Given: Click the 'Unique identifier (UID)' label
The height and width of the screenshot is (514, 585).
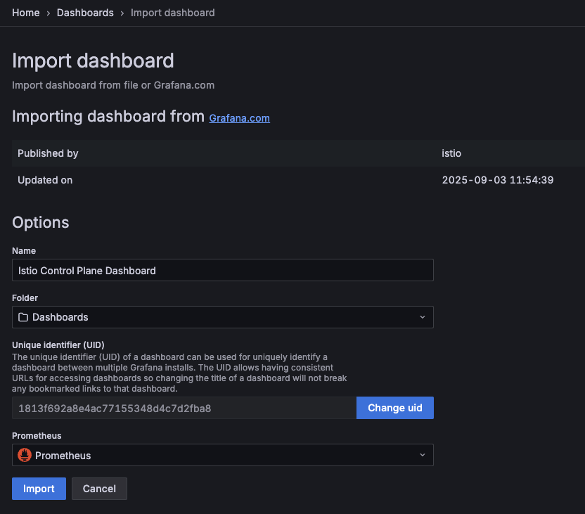Looking at the screenshot, I should [58, 345].
